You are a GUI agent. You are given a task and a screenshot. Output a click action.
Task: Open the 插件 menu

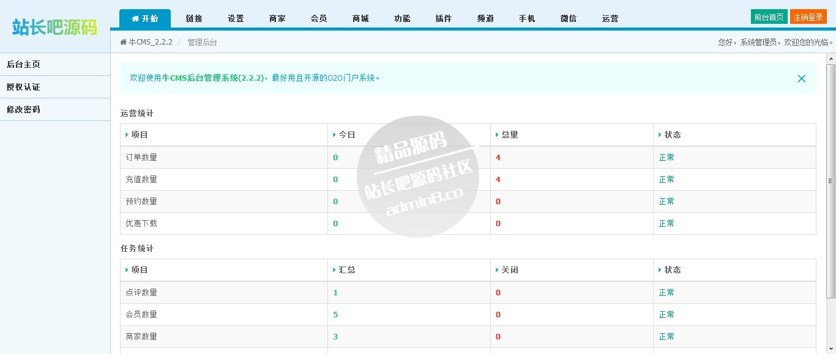[x=443, y=18]
